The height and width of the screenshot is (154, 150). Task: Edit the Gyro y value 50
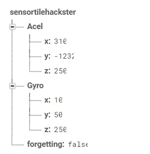pos(58,115)
